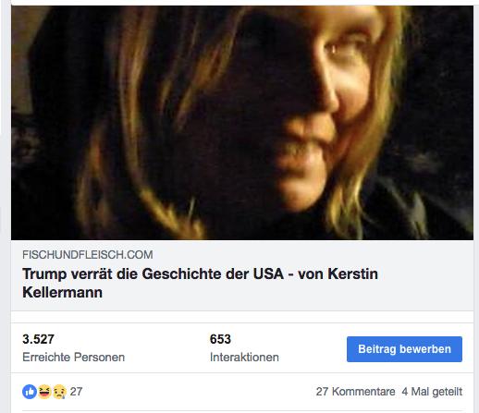Open the reactions list via the 27 count

coord(76,392)
